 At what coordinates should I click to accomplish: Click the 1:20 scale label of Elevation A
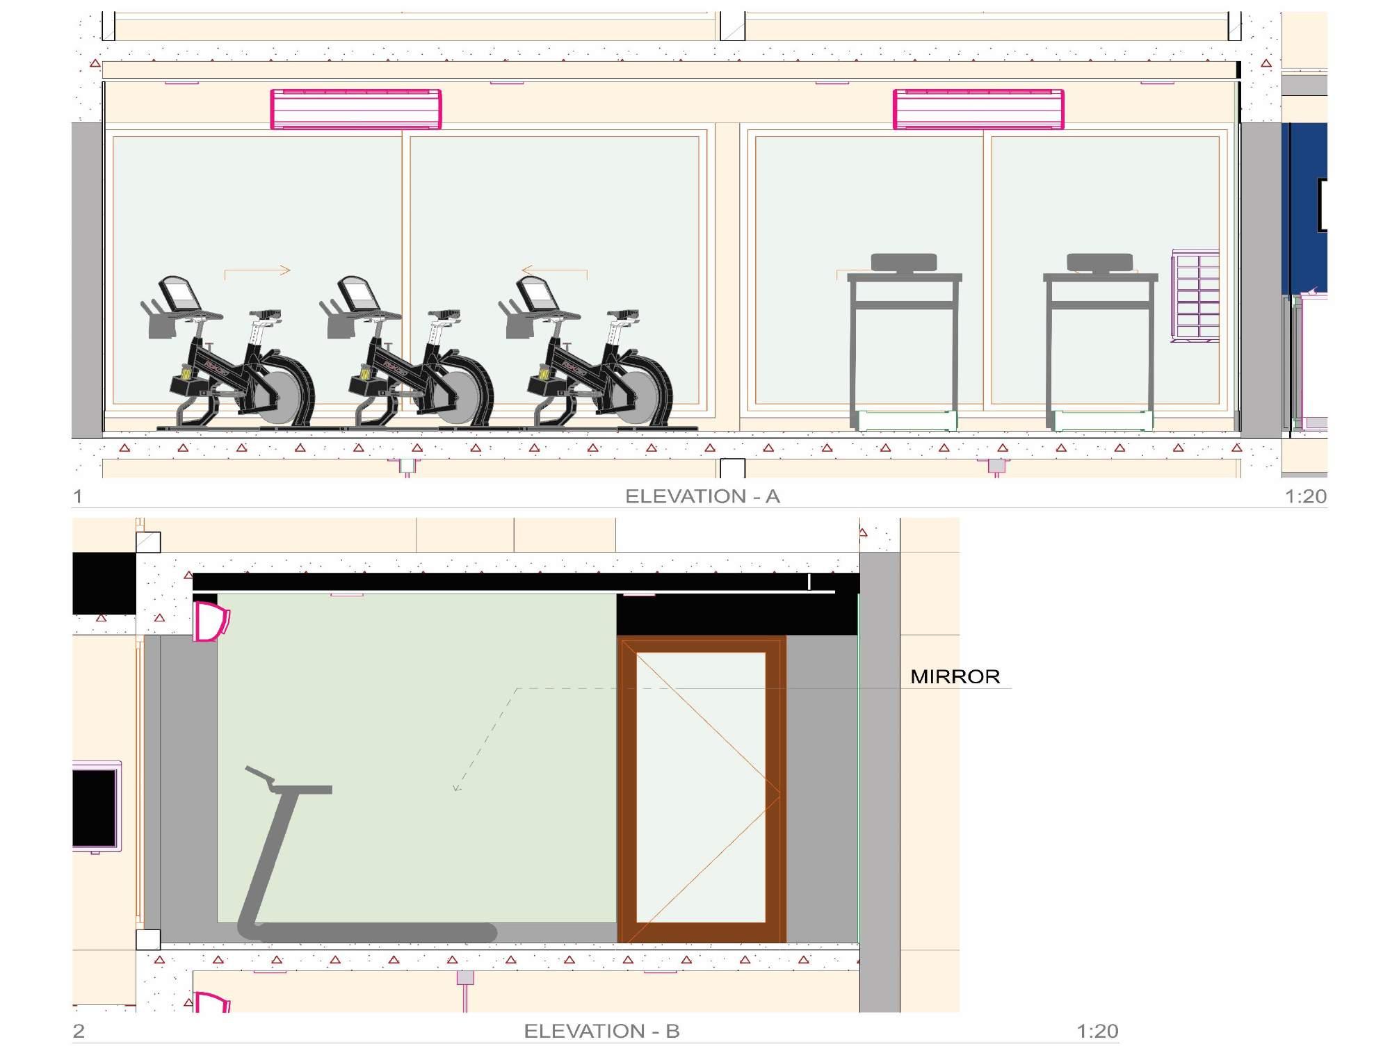(x=1305, y=496)
